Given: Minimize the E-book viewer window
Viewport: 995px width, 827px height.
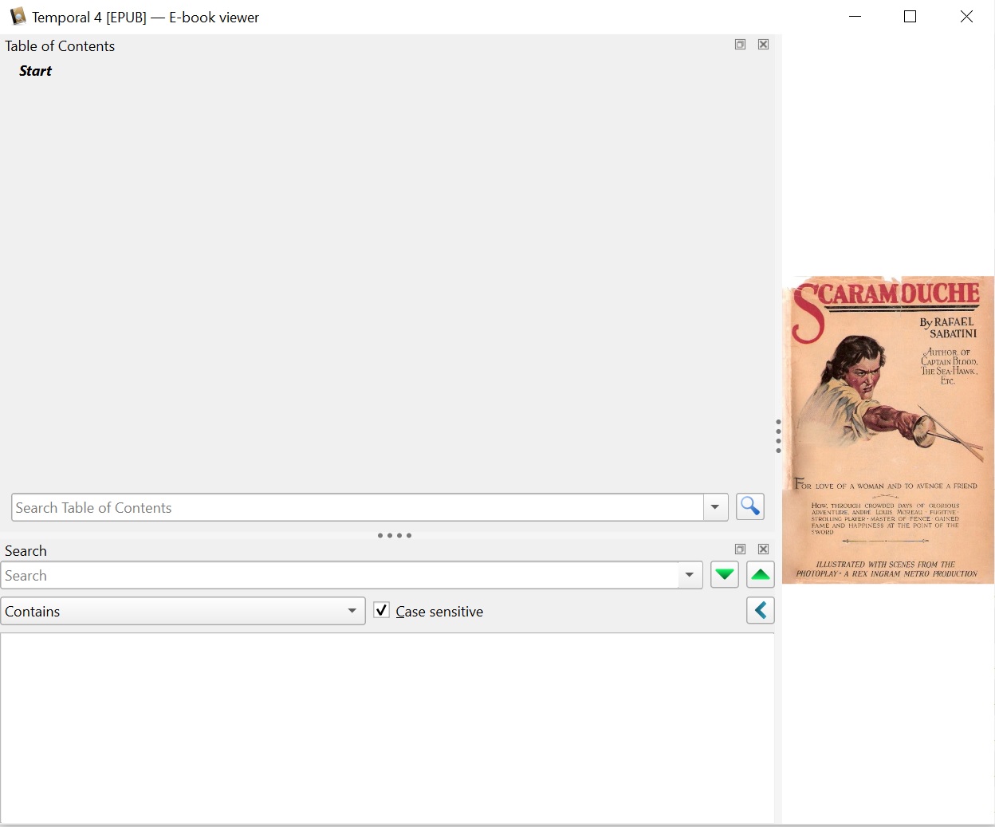Looking at the screenshot, I should tap(855, 17).
